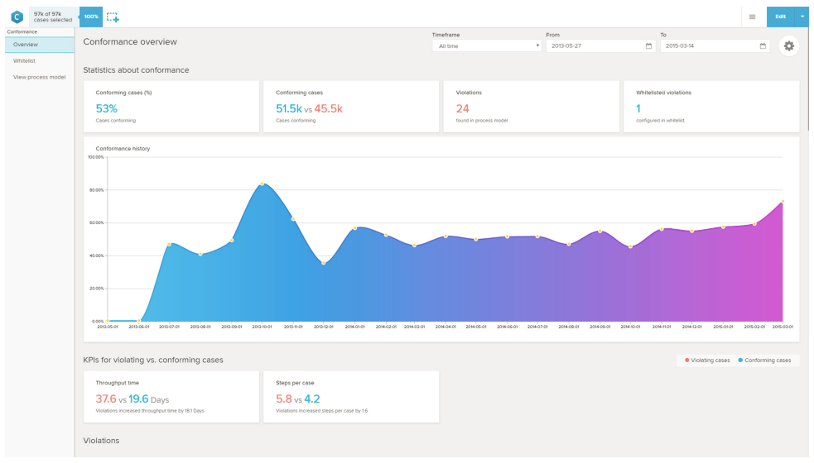Click the 51.5k conforming cases figure

(x=289, y=109)
